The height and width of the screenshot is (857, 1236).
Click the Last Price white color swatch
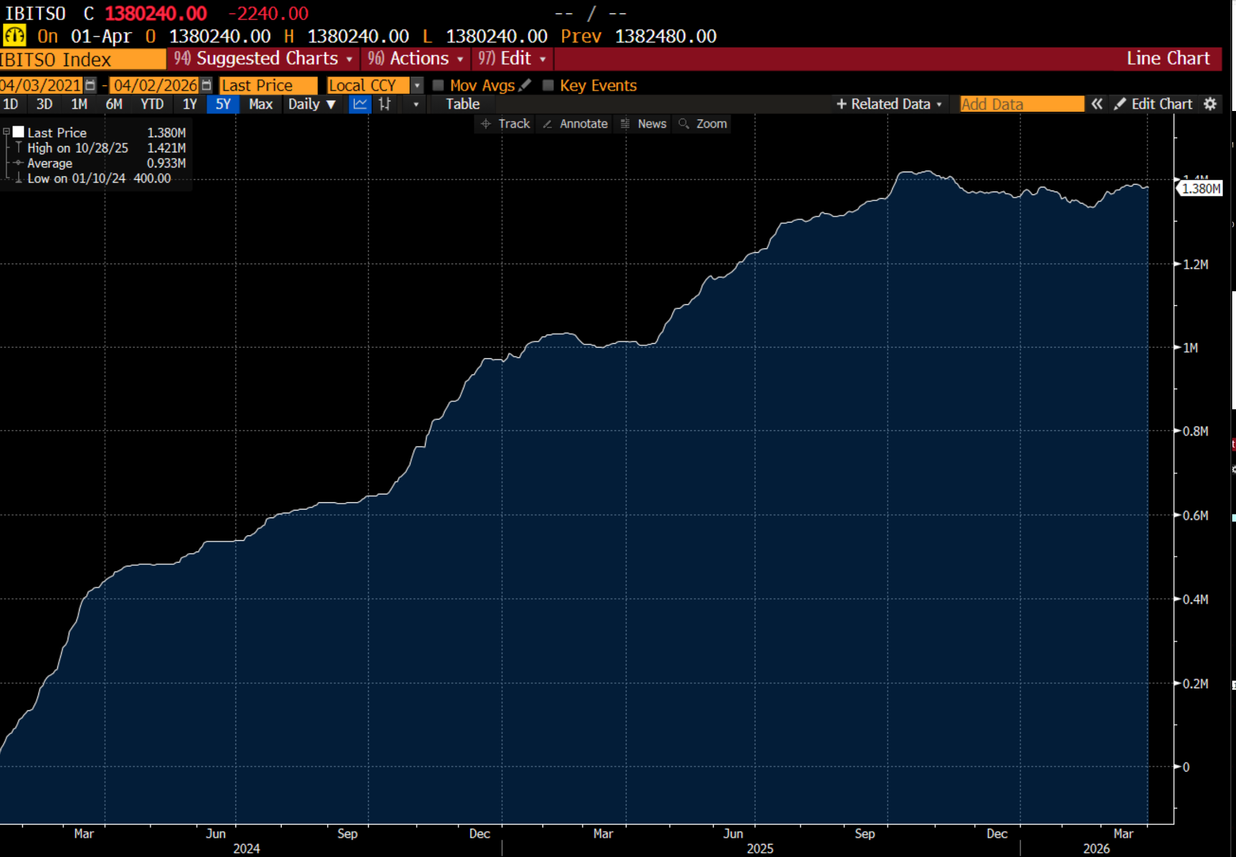(x=18, y=132)
